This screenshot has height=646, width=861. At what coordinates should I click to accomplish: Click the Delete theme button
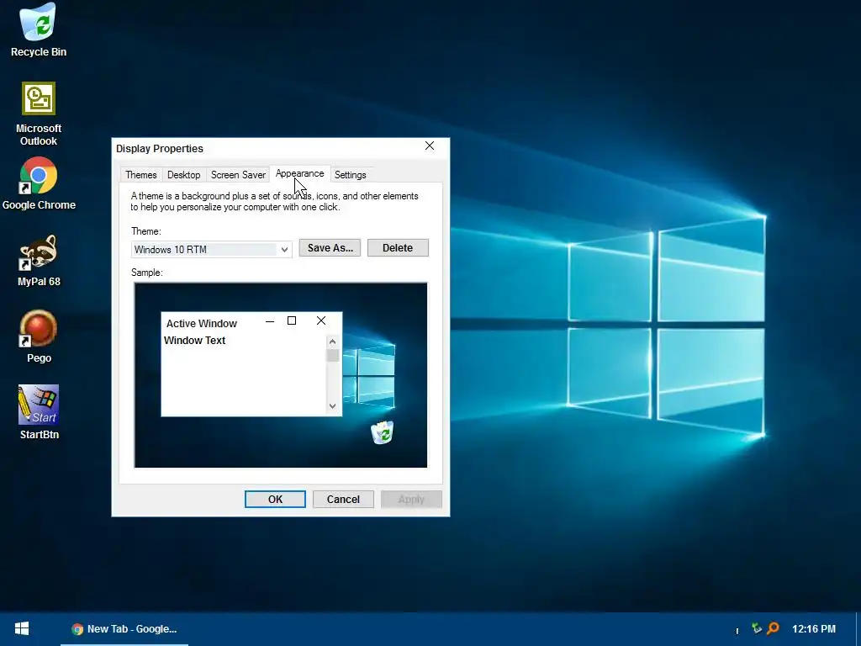pyautogui.click(x=398, y=248)
